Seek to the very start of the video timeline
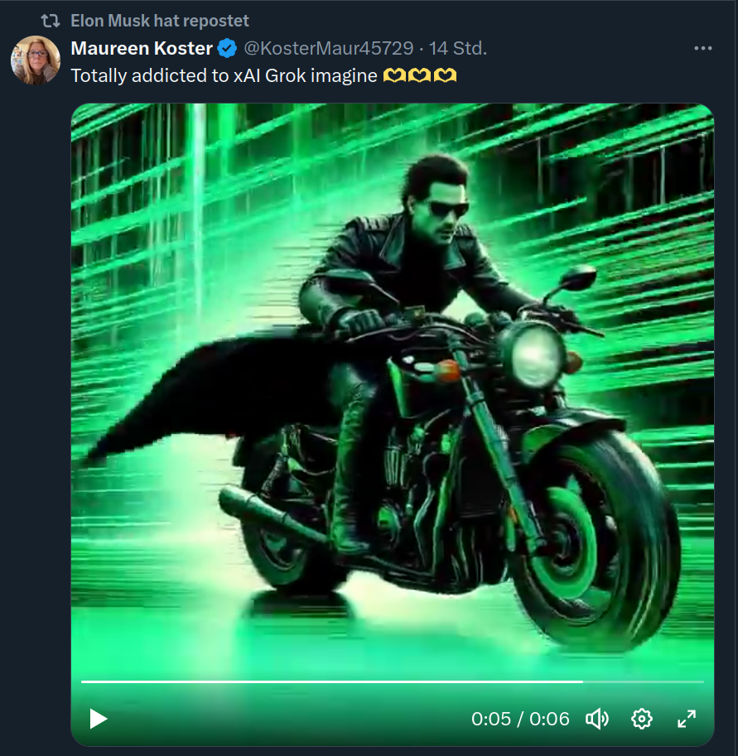Screen dimensions: 738x756 tap(82, 681)
